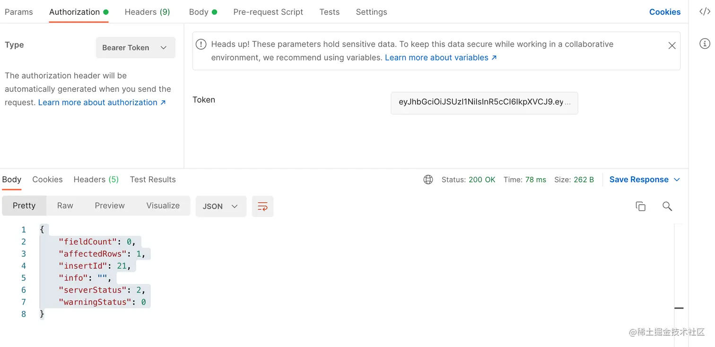This screenshot has height=347, width=715.
Task: Click the code snippet icon
Action: [x=705, y=12]
